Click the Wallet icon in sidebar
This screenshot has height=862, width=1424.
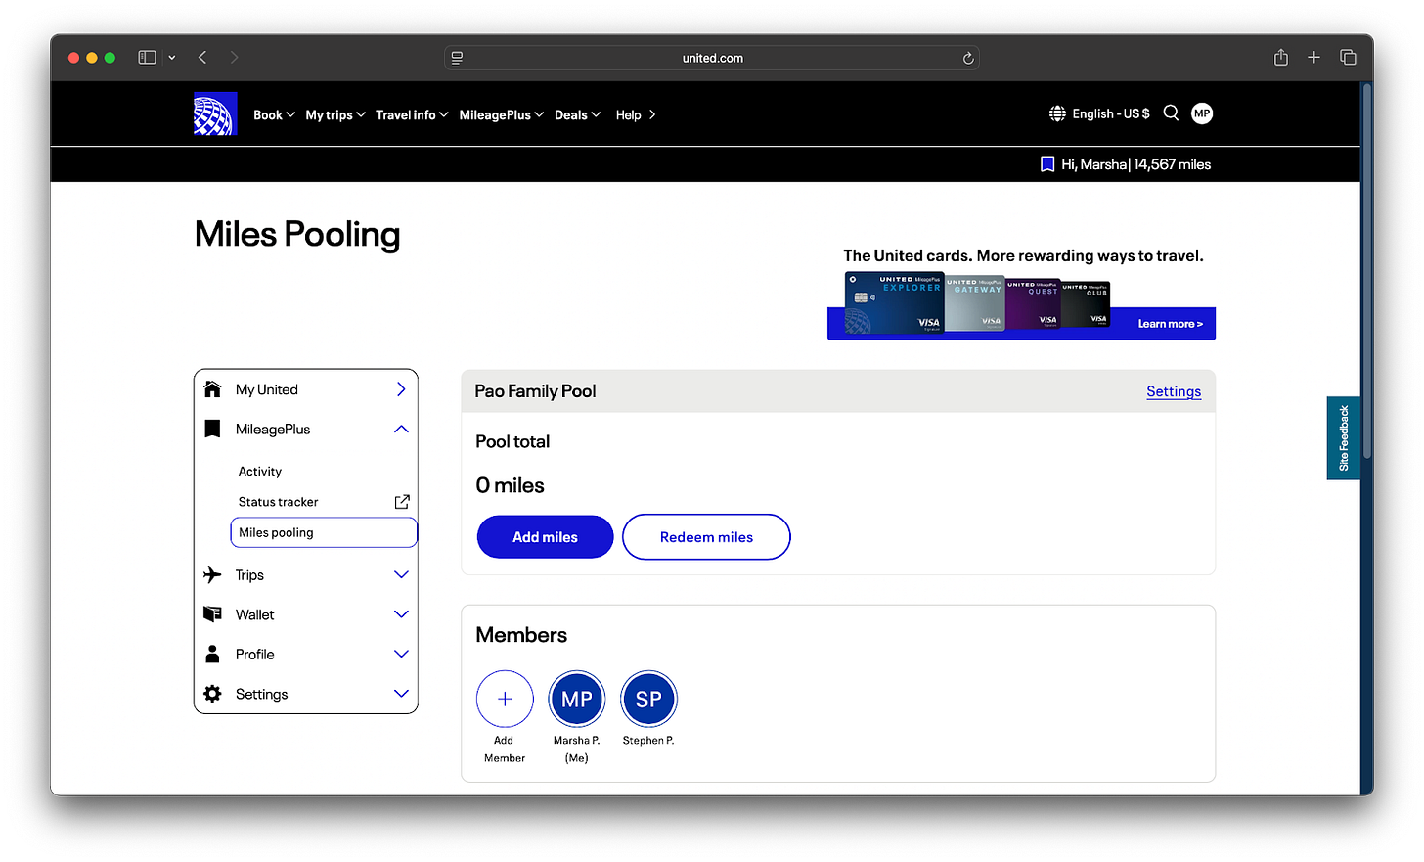click(x=212, y=614)
